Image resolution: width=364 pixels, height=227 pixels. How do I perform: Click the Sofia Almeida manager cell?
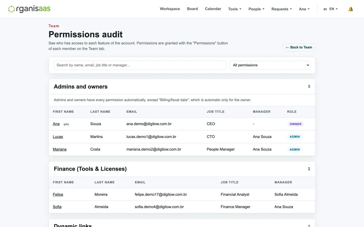[286, 195]
